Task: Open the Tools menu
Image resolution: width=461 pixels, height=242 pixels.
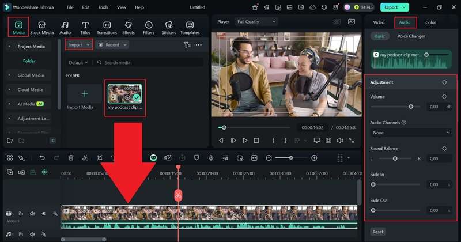Action: tap(103, 7)
